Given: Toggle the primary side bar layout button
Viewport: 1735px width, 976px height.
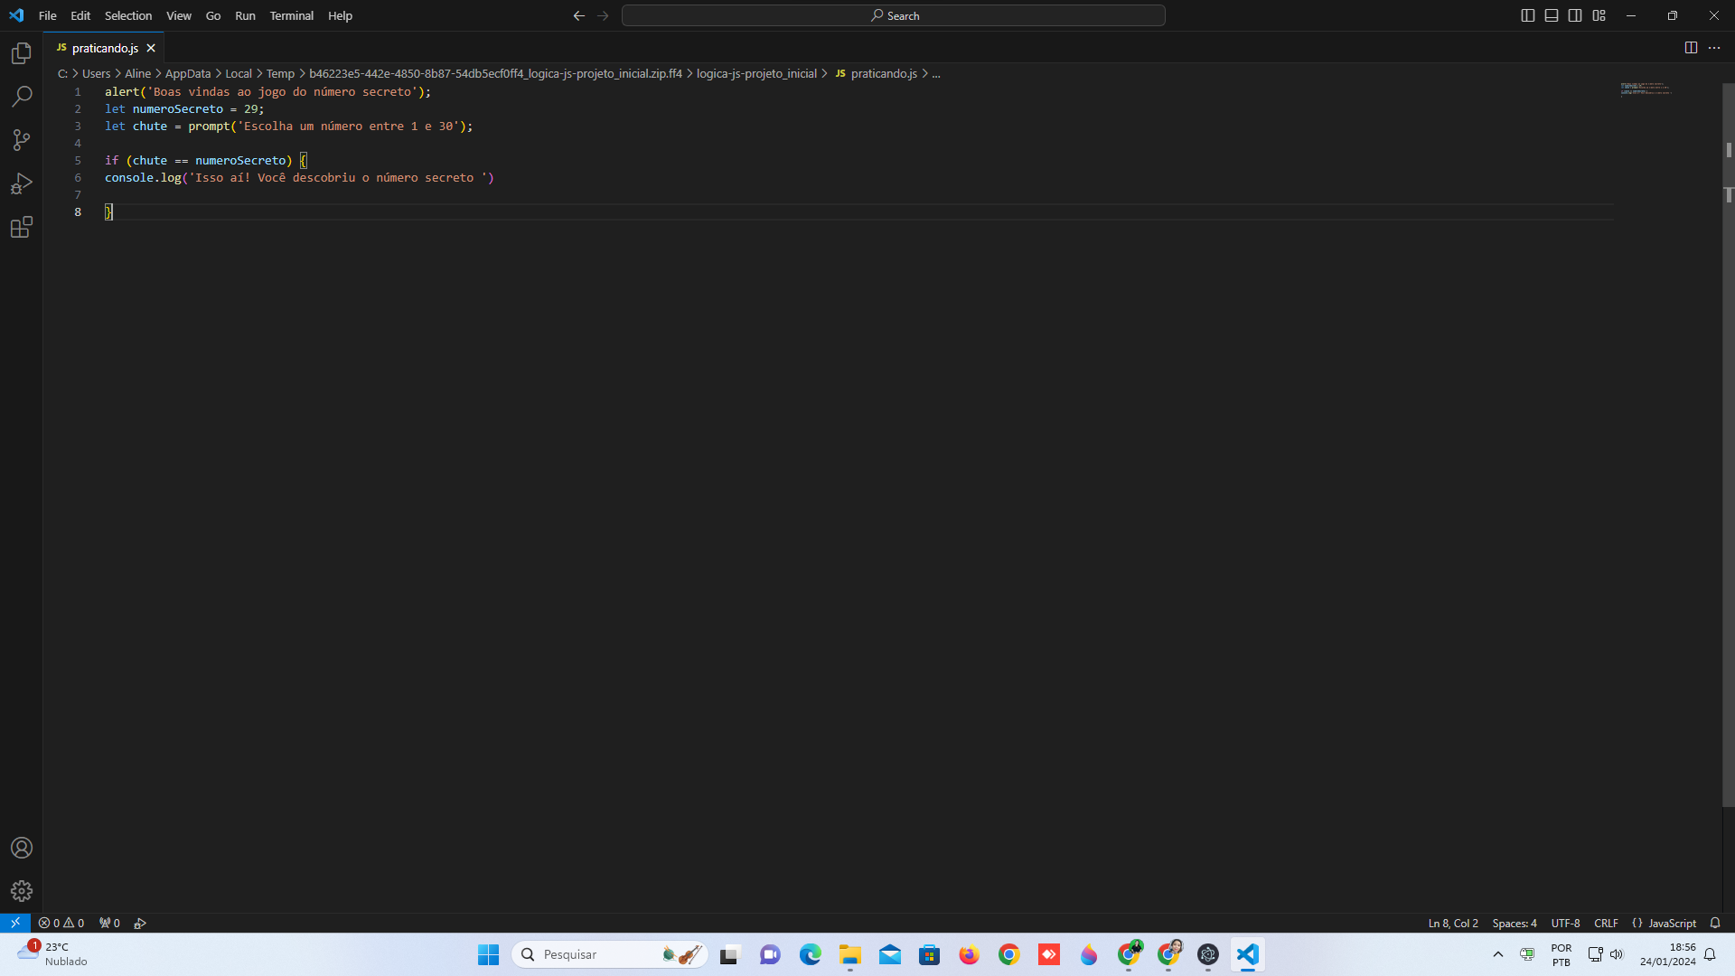Looking at the screenshot, I should click(x=1528, y=15).
